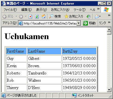Click the green Go (移動) arrow button
Viewport: 113px width, 99px height.
pyautogui.click(x=89, y=23)
